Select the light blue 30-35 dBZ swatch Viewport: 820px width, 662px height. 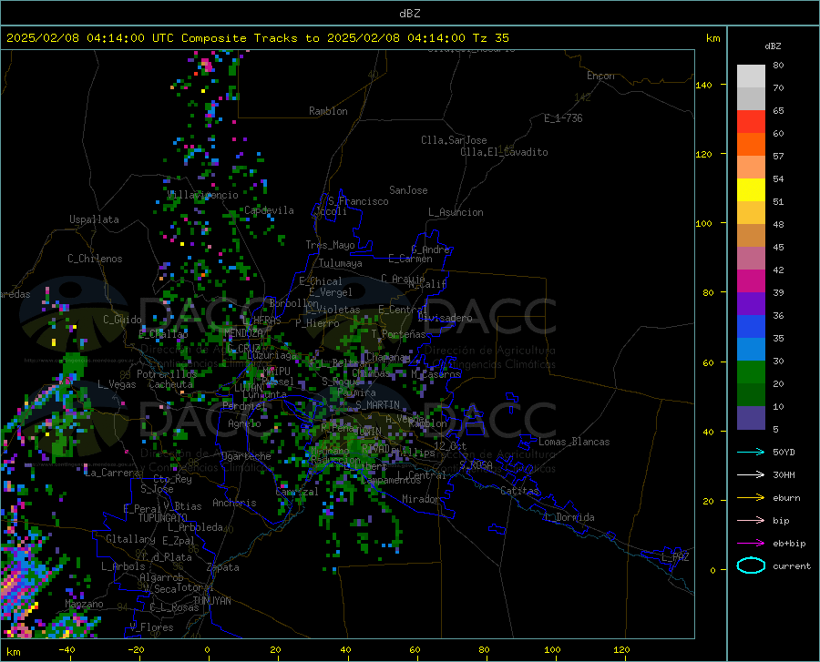pos(751,350)
